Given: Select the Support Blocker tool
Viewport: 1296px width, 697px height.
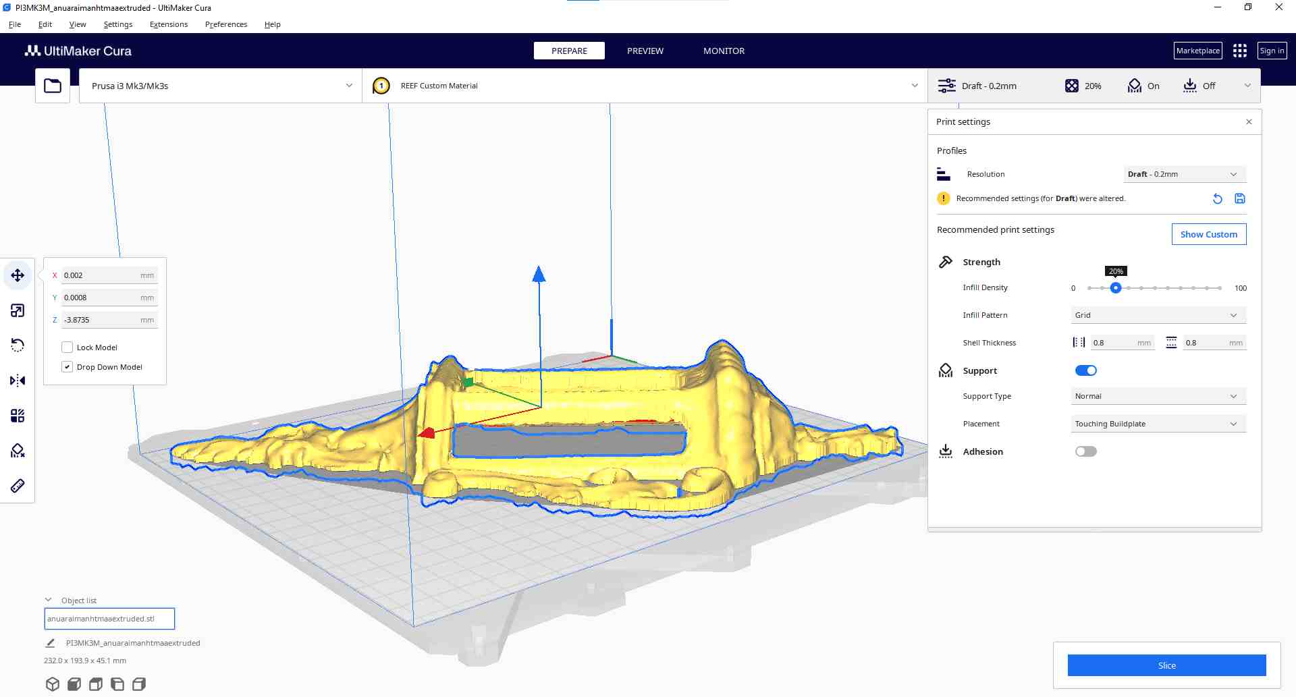Looking at the screenshot, I should (18, 451).
